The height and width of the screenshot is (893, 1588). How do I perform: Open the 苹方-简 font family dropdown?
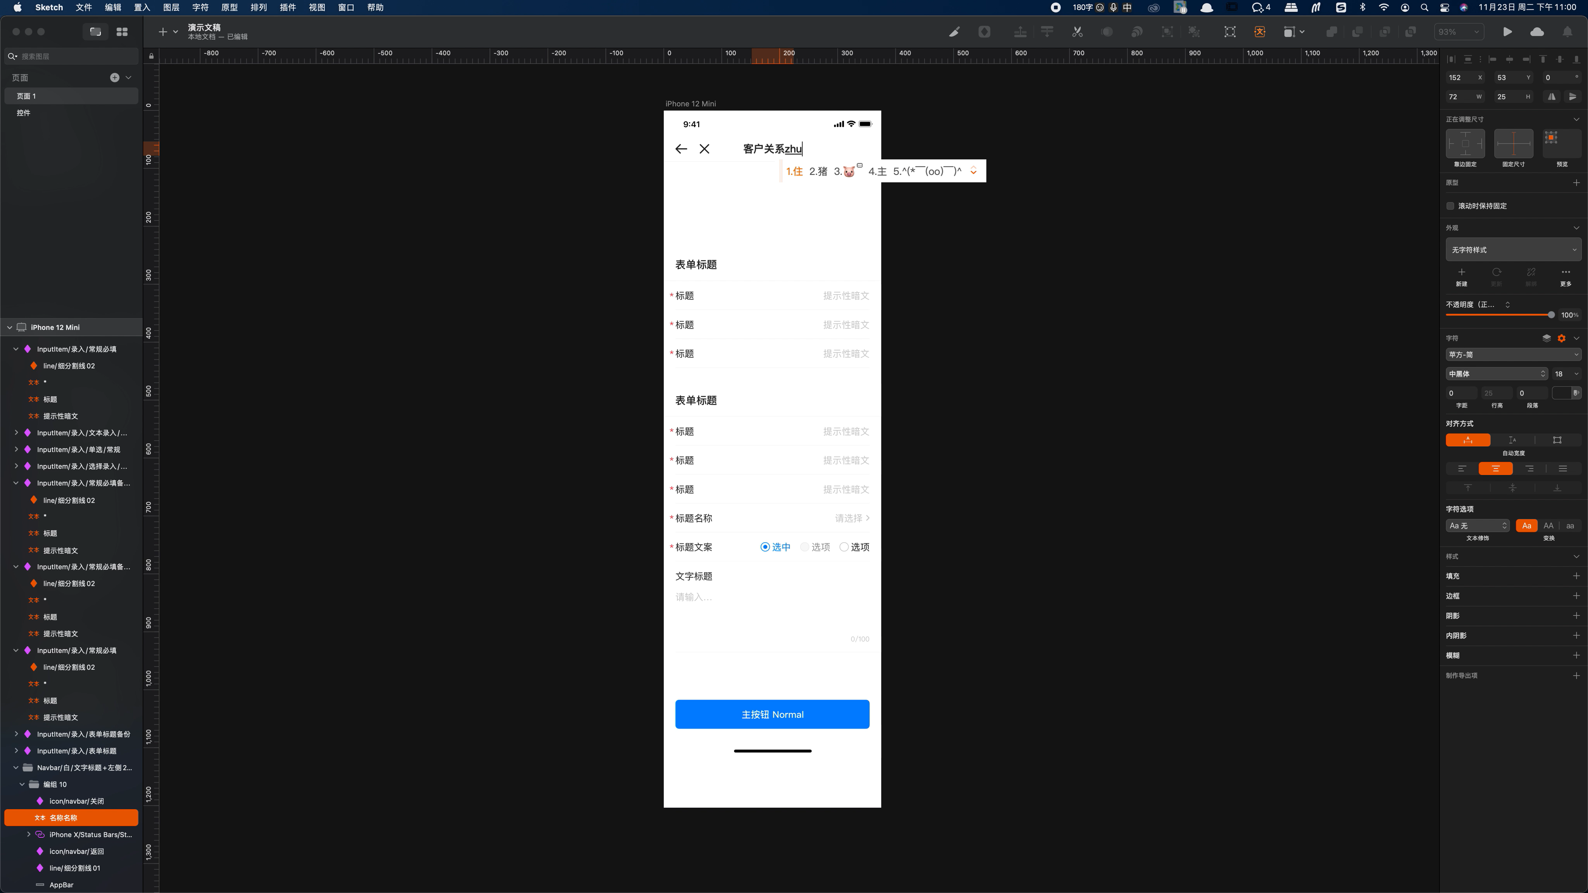click(x=1514, y=354)
